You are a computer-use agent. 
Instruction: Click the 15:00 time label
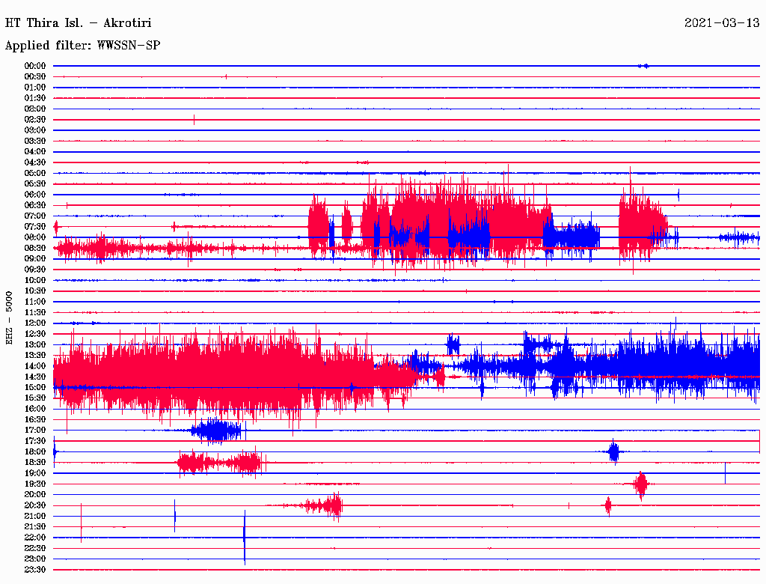35,387
